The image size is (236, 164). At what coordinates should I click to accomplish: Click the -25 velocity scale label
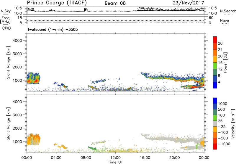pos(222,126)
